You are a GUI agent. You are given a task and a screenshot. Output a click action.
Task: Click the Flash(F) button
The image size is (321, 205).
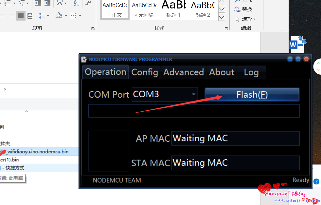click(252, 94)
